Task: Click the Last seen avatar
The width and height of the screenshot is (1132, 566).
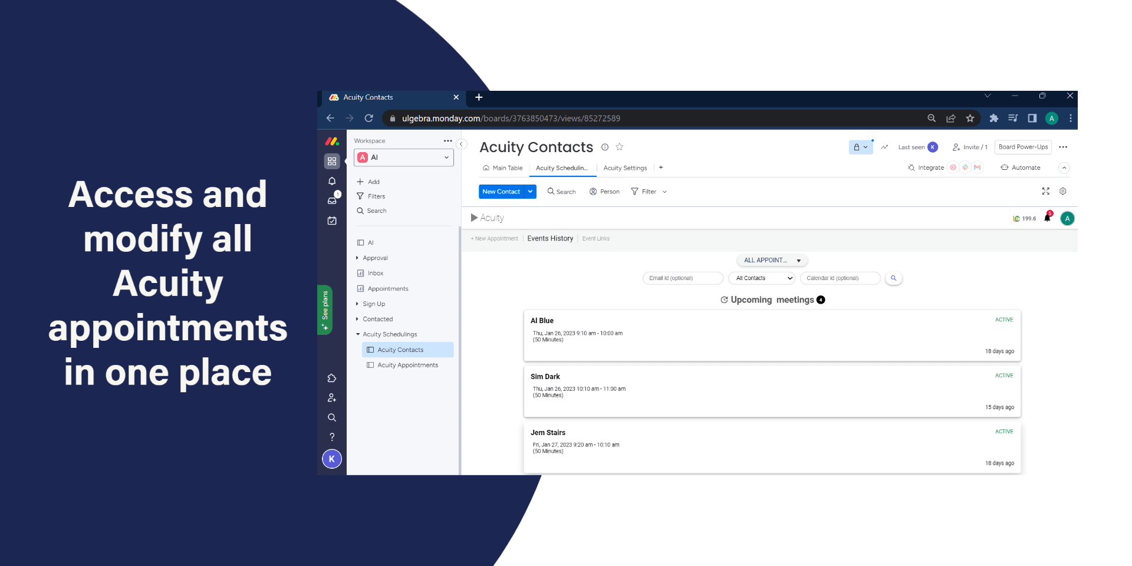Action: (933, 147)
